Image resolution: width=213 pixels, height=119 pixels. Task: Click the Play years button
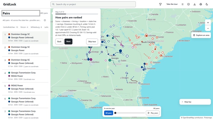pyautogui.click(x=153, y=113)
